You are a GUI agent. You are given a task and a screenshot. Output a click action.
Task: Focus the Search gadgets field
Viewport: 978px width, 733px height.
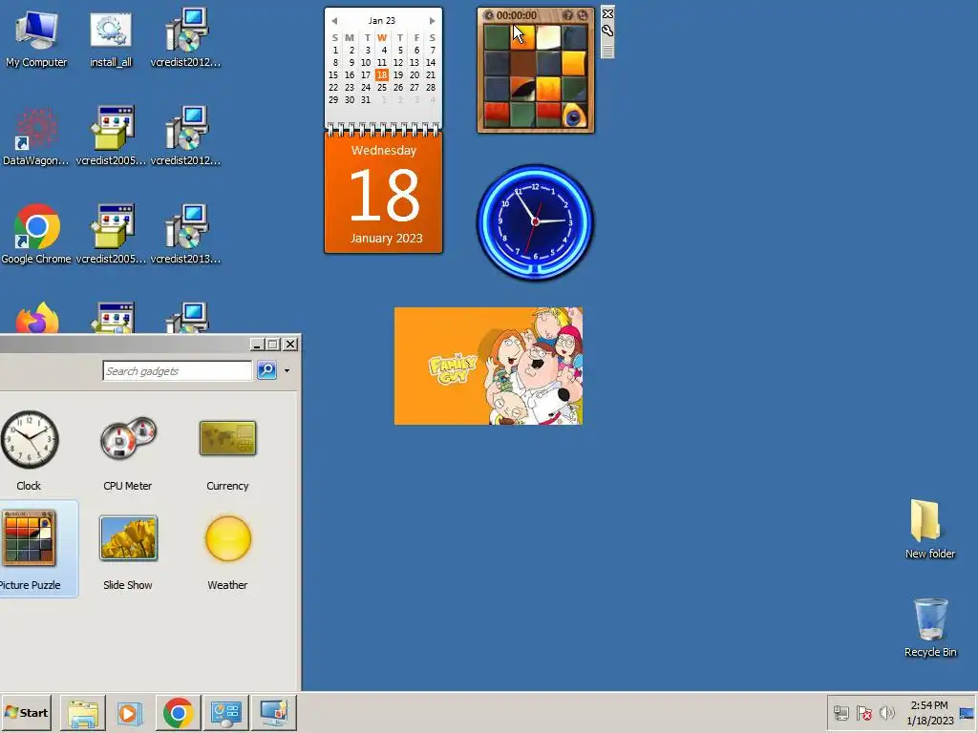[x=177, y=371]
